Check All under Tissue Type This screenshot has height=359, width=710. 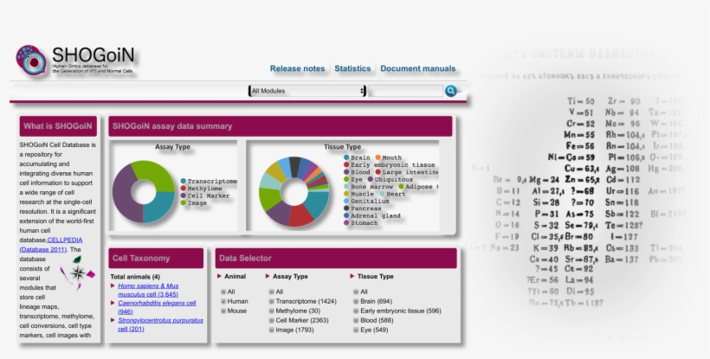(x=357, y=292)
